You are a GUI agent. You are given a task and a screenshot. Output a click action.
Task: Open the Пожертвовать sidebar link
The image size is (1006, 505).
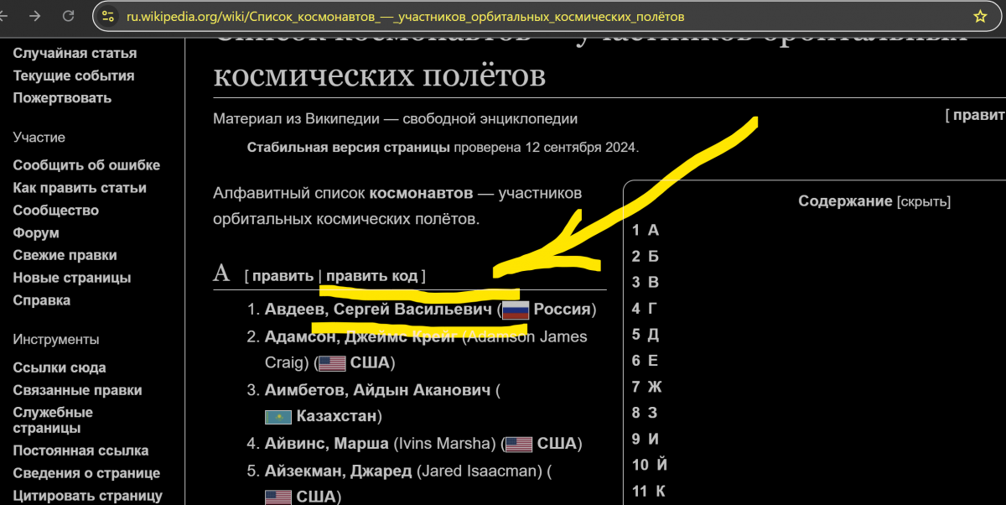pos(62,97)
